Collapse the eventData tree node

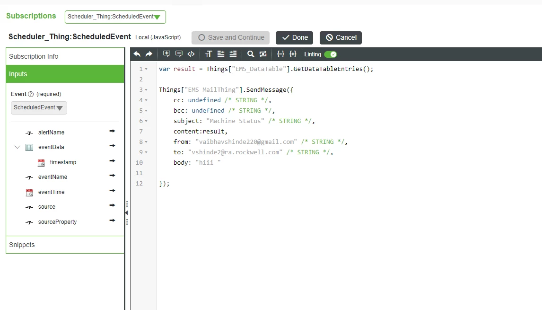pos(17,147)
